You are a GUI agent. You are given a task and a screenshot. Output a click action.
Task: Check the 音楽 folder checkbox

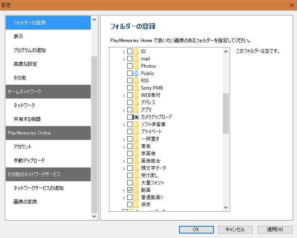130,146
